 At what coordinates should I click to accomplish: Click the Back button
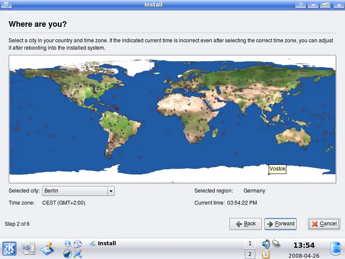pos(245,224)
